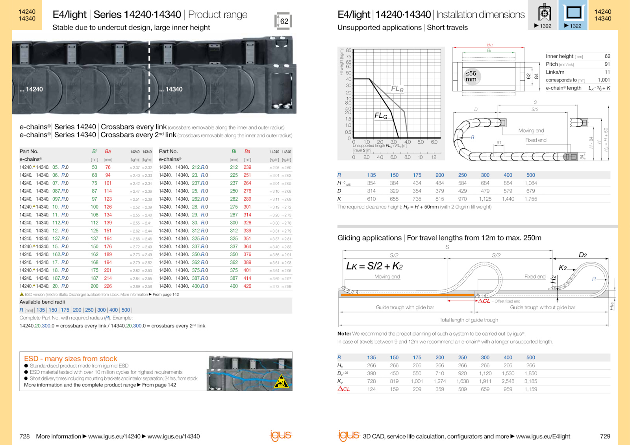Click the igus logo on page 728
Image resolution: width=630 pixels, height=445 pixels.
click(x=280, y=435)
